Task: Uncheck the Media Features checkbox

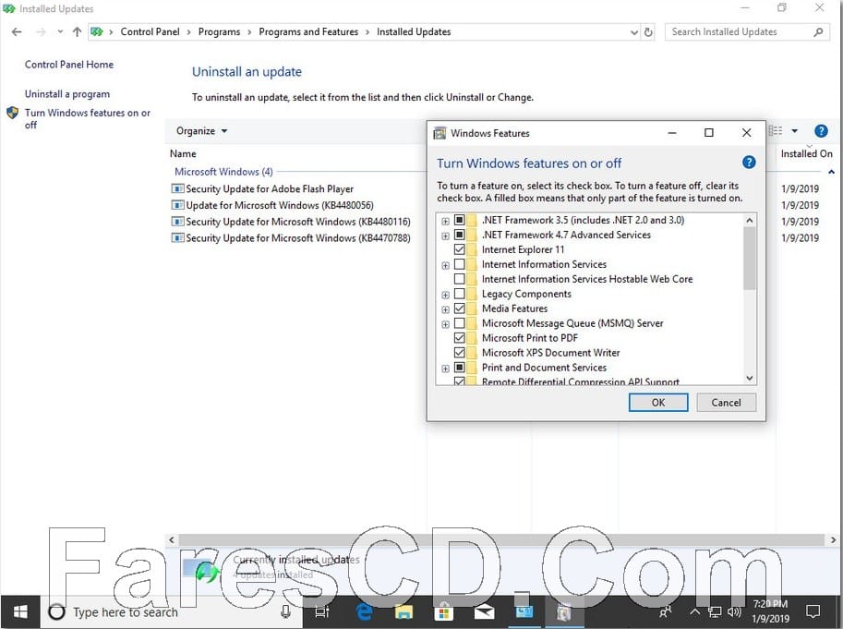Action: (x=459, y=308)
